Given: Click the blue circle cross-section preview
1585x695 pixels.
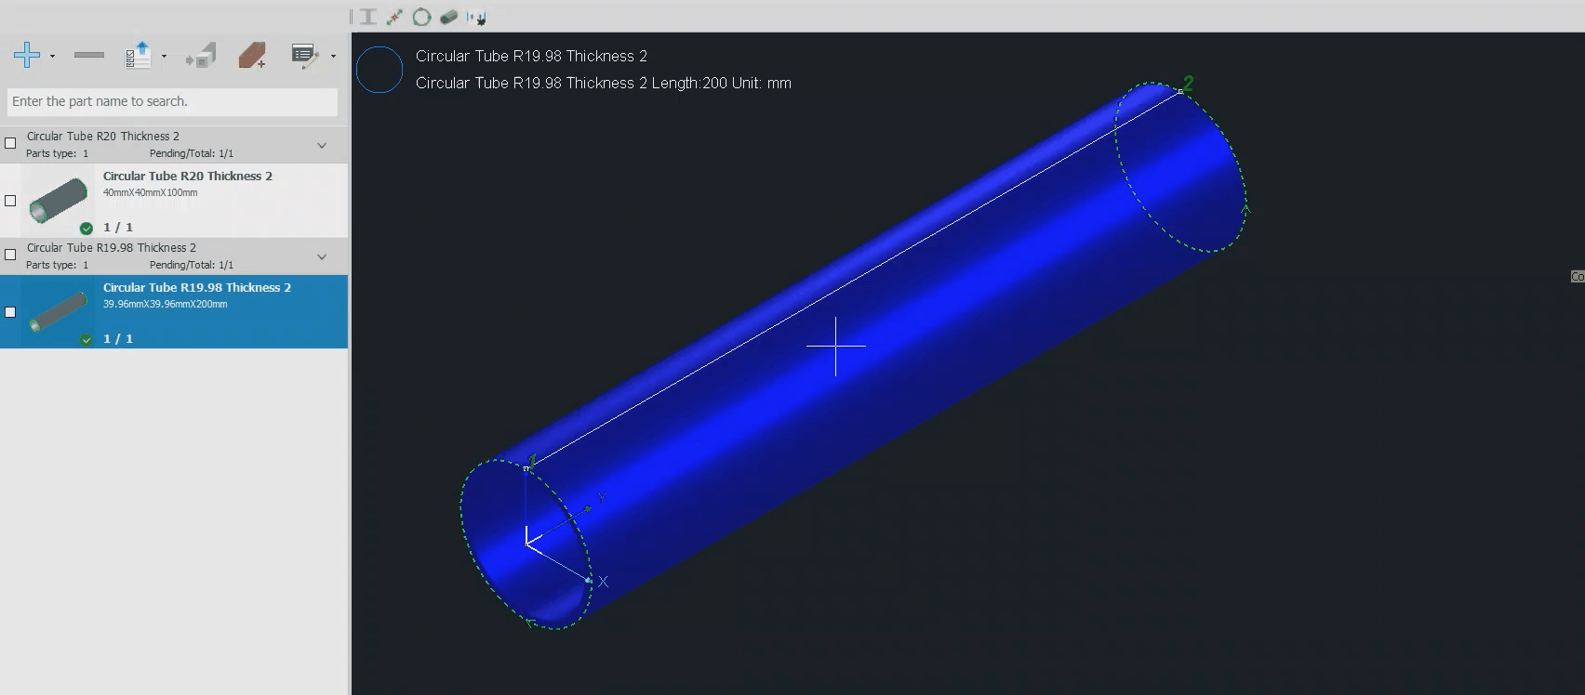Looking at the screenshot, I should (380, 70).
